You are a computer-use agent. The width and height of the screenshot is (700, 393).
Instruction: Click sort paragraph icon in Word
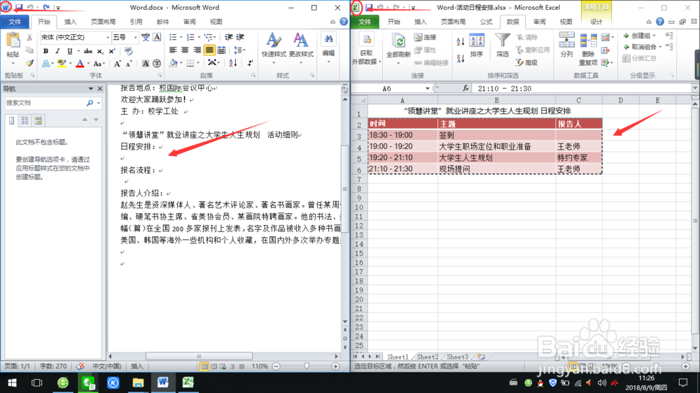pos(232,64)
